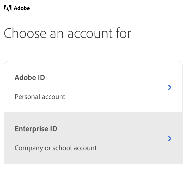This screenshot has height=170, width=188.
Task: Continue with a personal Adobe ID
Action: 93,87
